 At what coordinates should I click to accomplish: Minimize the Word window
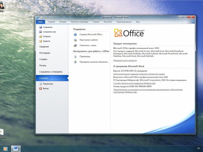[180, 17]
